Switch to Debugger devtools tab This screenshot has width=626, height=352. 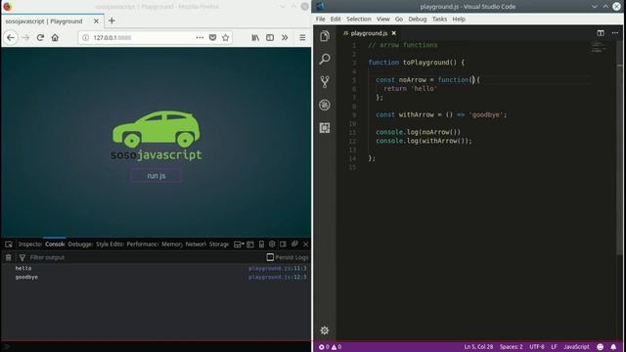tap(80, 244)
